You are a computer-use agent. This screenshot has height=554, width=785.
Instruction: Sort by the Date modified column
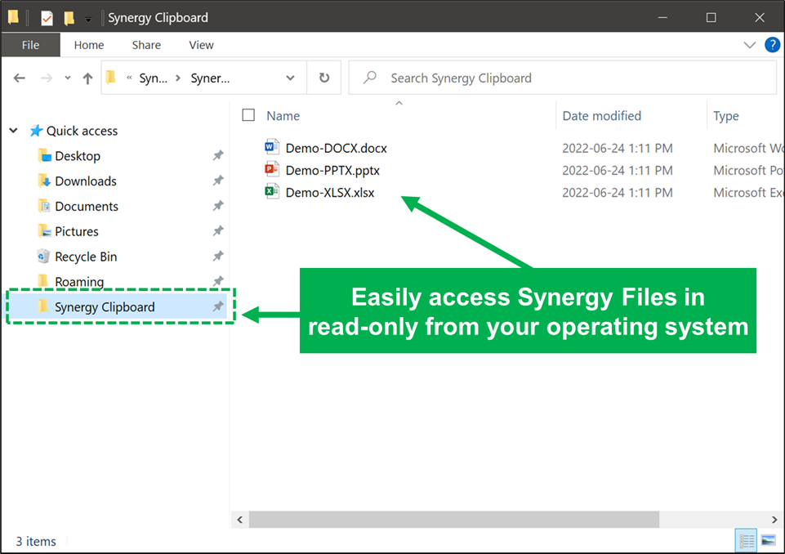[x=602, y=116]
